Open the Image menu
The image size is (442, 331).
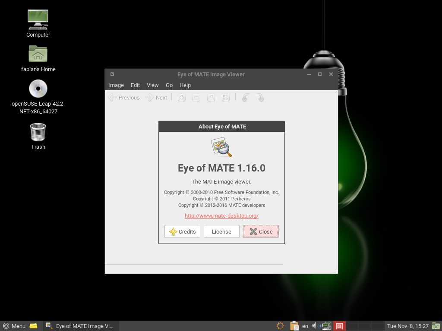pyautogui.click(x=116, y=85)
